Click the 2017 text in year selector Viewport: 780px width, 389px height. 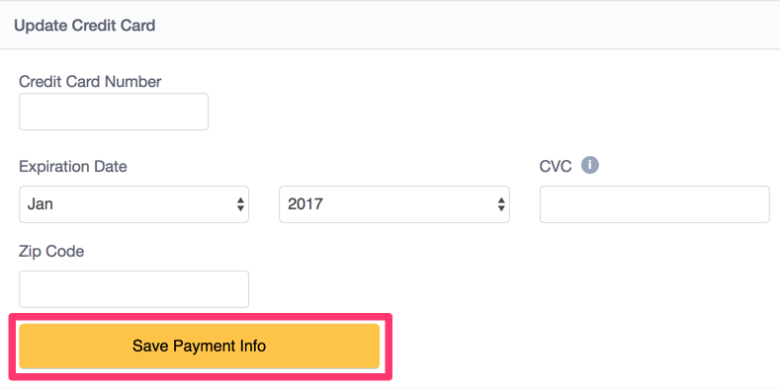pyautogui.click(x=305, y=204)
